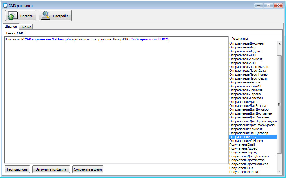The image size is (286, 178).
Task: Select ОтправлениеДата in the list
Action: 253,102
